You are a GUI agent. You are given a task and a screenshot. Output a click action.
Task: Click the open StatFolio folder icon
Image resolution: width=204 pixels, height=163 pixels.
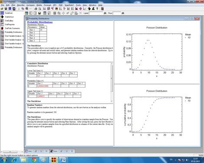point(2,9)
